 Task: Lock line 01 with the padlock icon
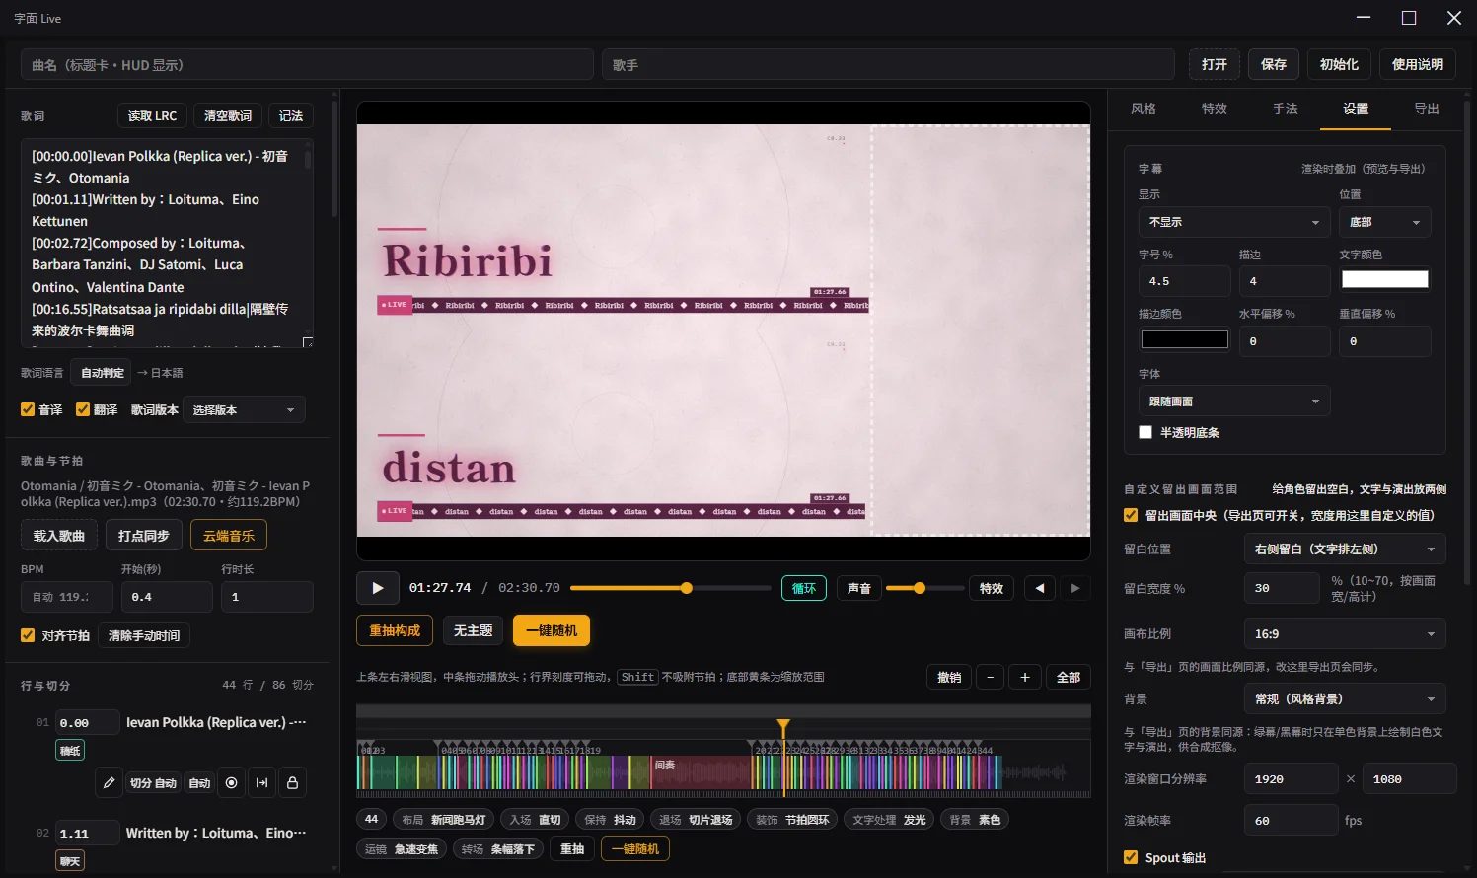click(x=292, y=782)
